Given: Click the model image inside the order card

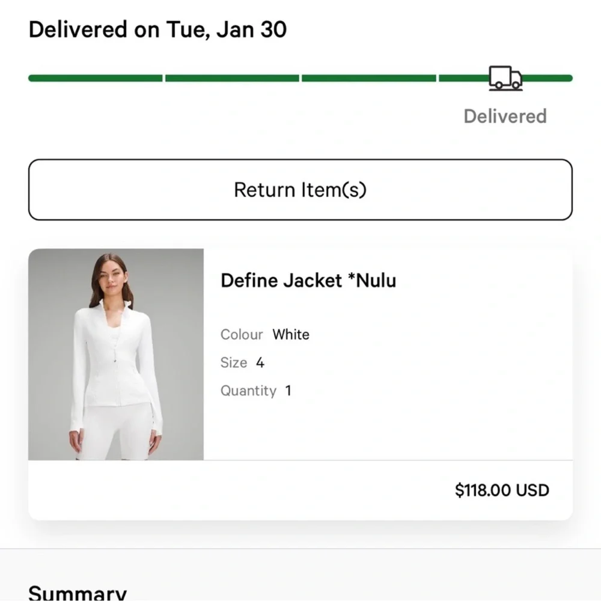Looking at the screenshot, I should tap(115, 355).
